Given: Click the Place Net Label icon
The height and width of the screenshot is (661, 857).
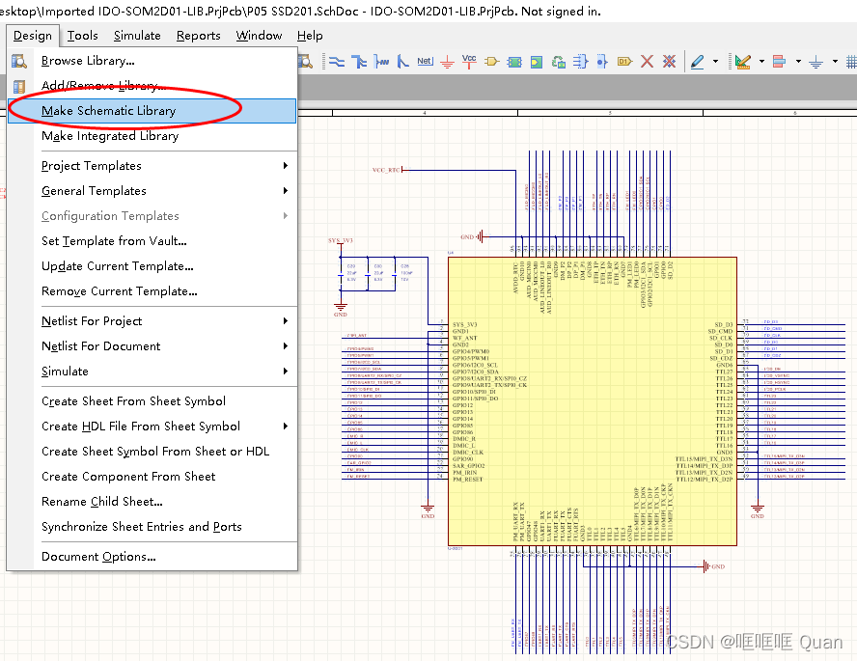Looking at the screenshot, I should point(425,62).
